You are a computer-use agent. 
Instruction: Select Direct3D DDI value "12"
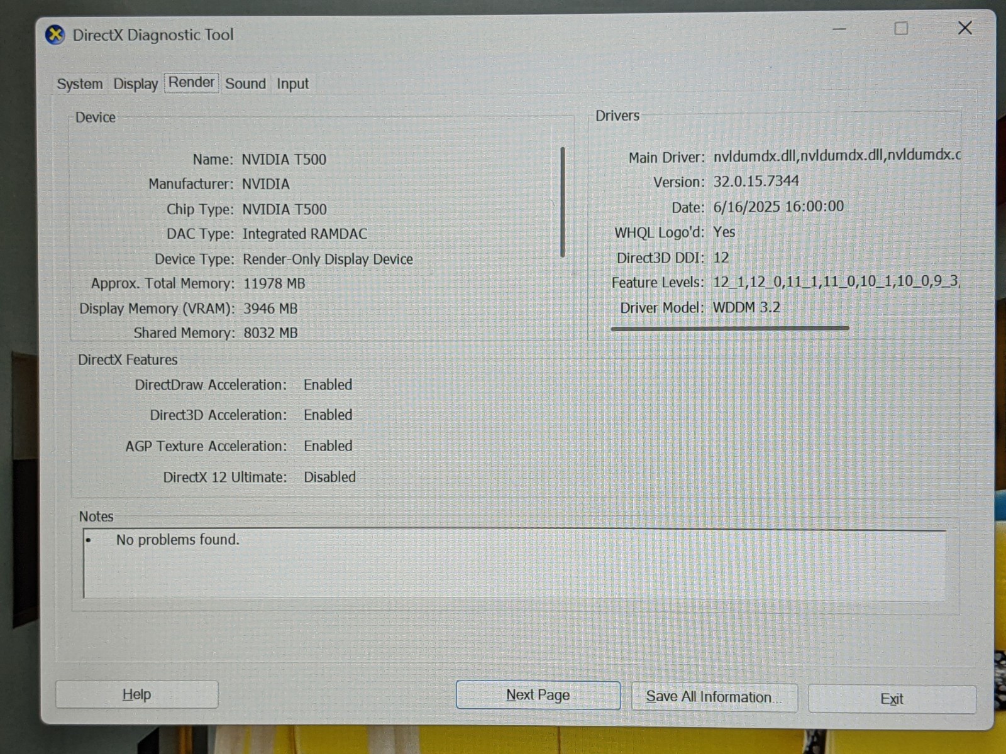721,258
